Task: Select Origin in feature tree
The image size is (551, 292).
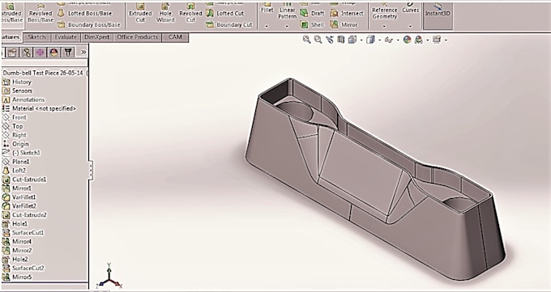Action: [15, 144]
